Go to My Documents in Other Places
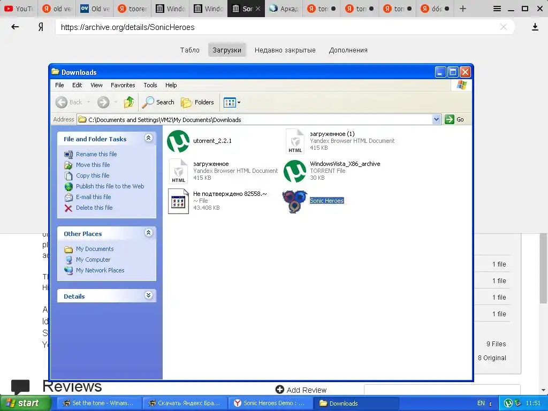This screenshot has height=411, width=548. [95, 249]
